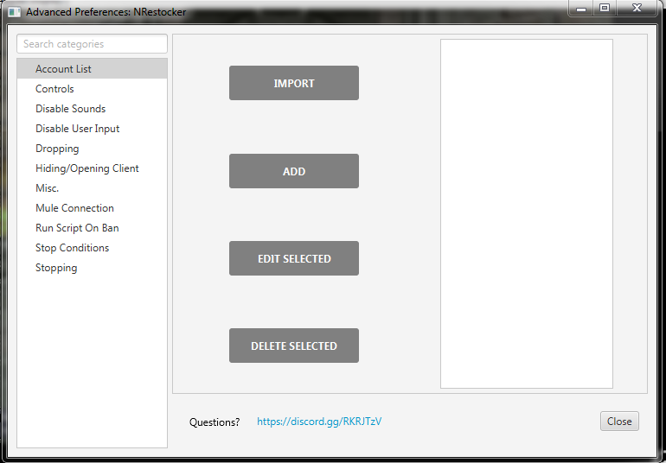
Task: Close window with title bar X
Action: (x=637, y=8)
